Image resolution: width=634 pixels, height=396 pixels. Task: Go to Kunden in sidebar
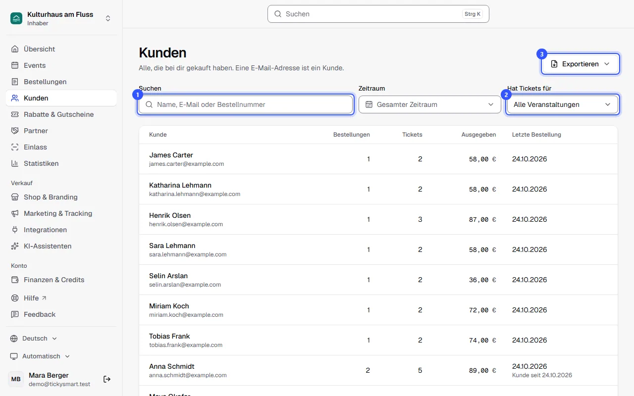tap(61, 98)
